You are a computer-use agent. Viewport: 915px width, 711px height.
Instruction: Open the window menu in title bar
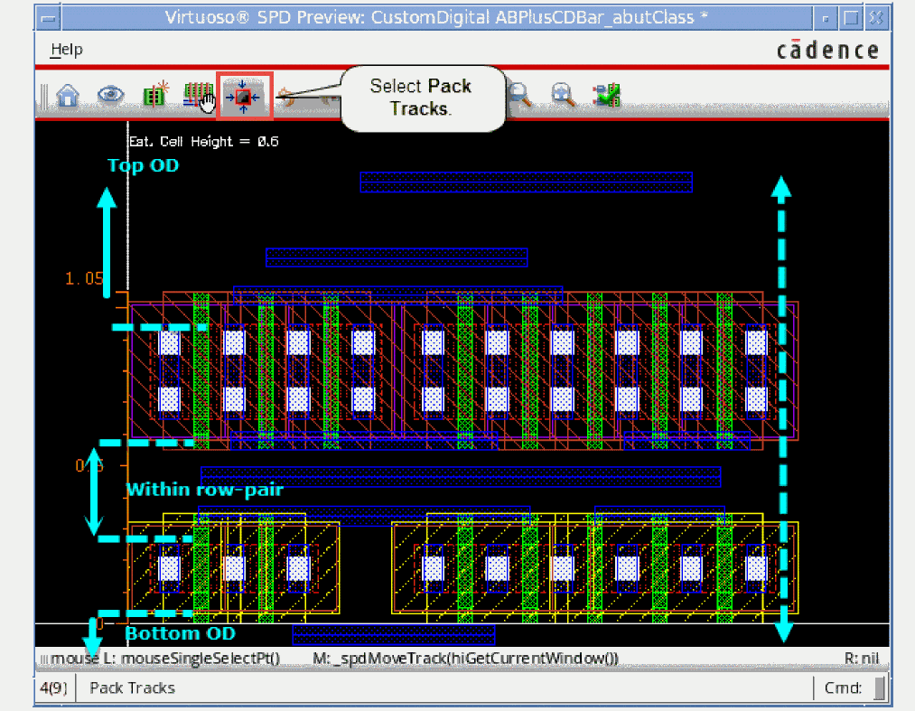pos(51,17)
